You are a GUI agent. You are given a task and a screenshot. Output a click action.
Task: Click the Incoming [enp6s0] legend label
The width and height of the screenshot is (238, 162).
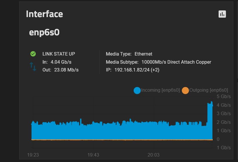[x=160, y=90]
